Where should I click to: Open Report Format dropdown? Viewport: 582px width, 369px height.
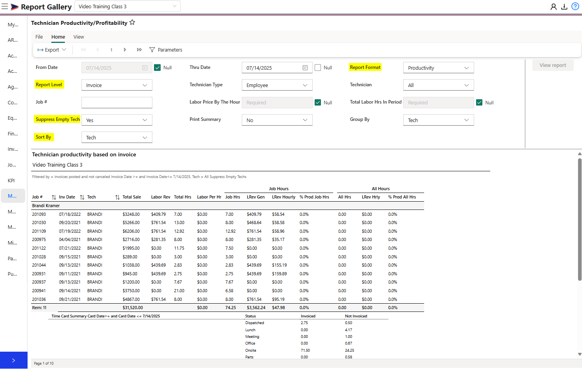click(x=439, y=68)
